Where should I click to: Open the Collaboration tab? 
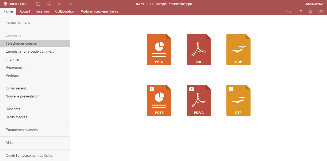pos(65,11)
